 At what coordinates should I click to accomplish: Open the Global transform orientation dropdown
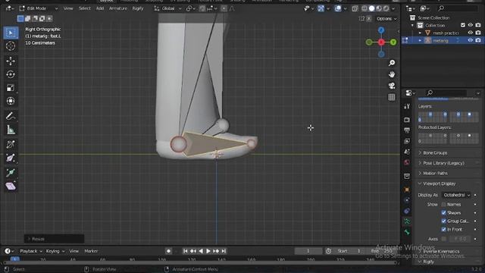(x=168, y=8)
